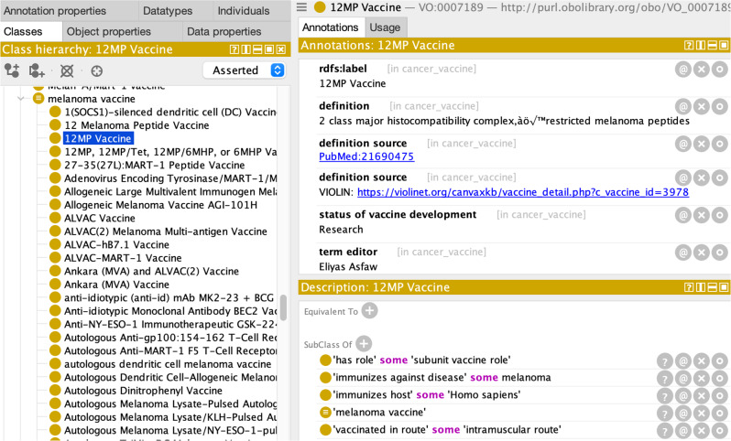Click the help icon in Class hierarchy header
731x441 pixels.
click(x=235, y=49)
